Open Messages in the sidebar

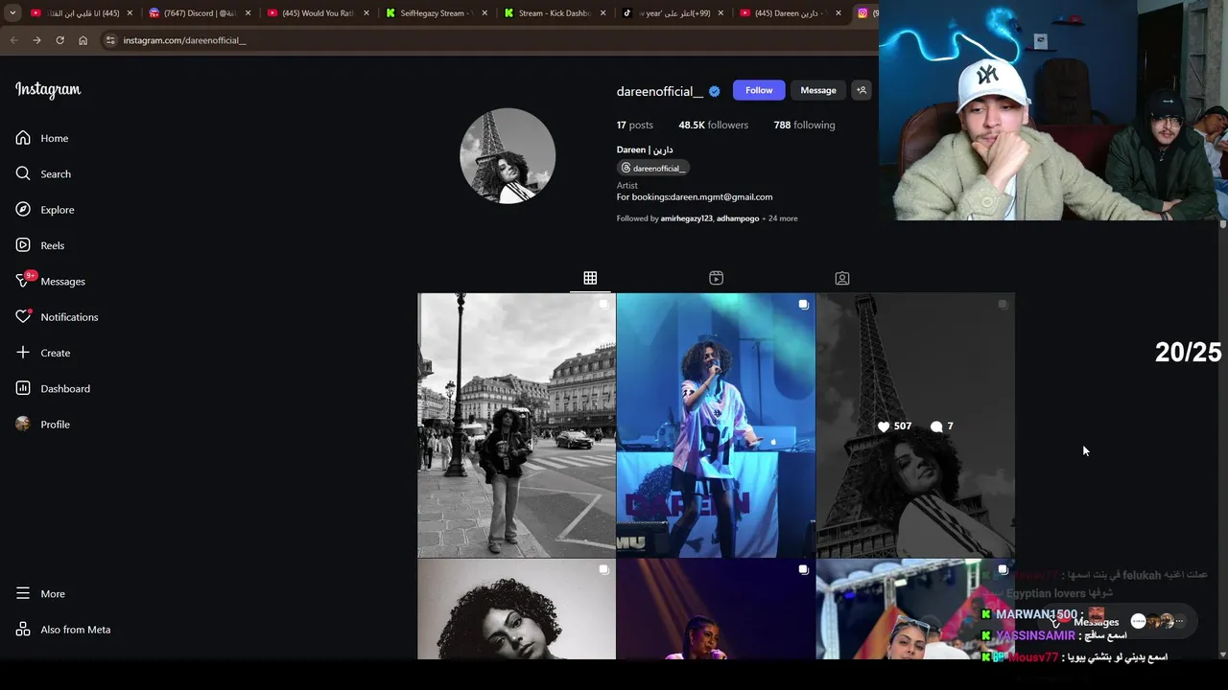pyautogui.click(x=51, y=281)
